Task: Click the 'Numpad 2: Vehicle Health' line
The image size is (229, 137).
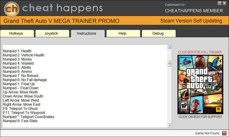Action: coord(24,55)
